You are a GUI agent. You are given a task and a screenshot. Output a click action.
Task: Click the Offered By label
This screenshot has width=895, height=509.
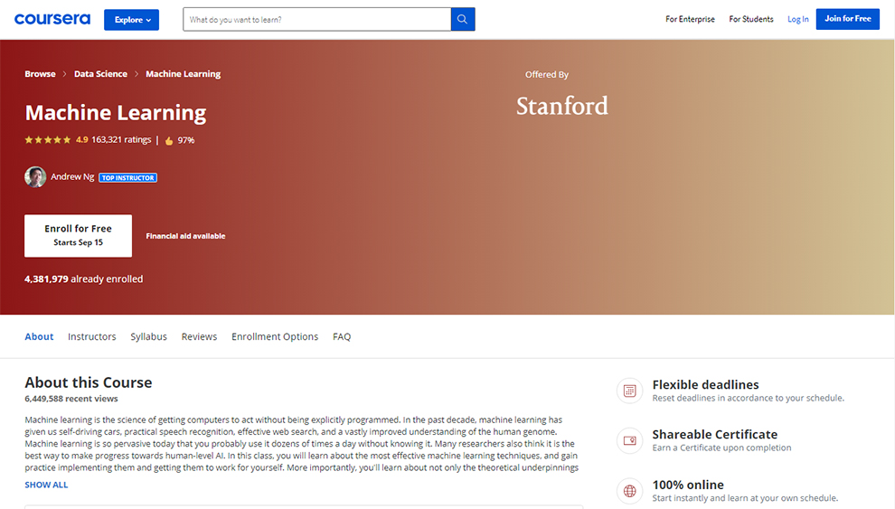(547, 75)
